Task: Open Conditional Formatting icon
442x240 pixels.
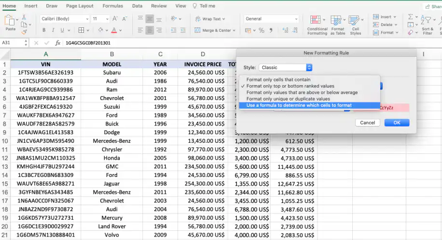Action: (x=315, y=20)
